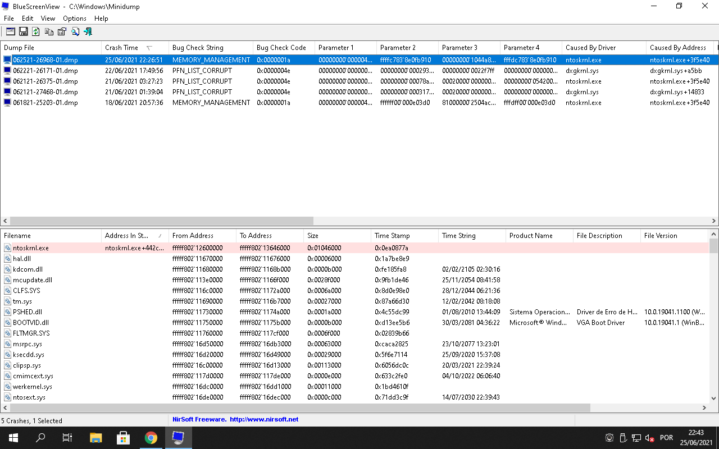Select dump file icon for 062221-26171-01.dmp

pyautogui.click(x=7, y=71)
